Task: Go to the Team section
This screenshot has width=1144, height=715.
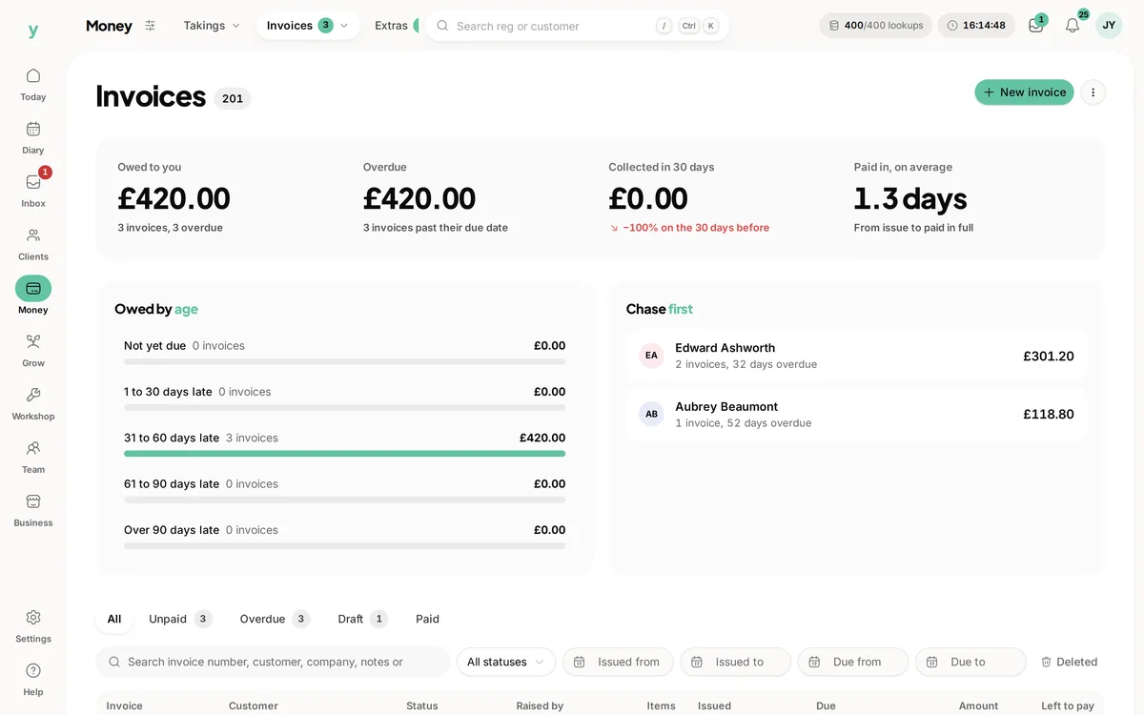Action: [33, 457]
